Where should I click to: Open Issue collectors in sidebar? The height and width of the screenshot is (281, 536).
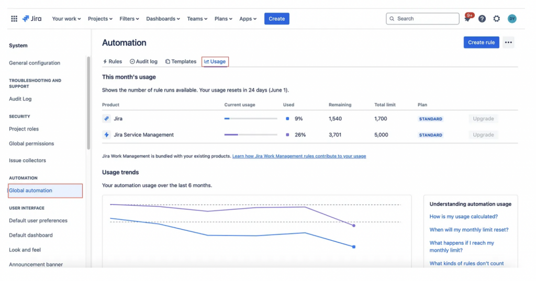click(x=27, y=160)
